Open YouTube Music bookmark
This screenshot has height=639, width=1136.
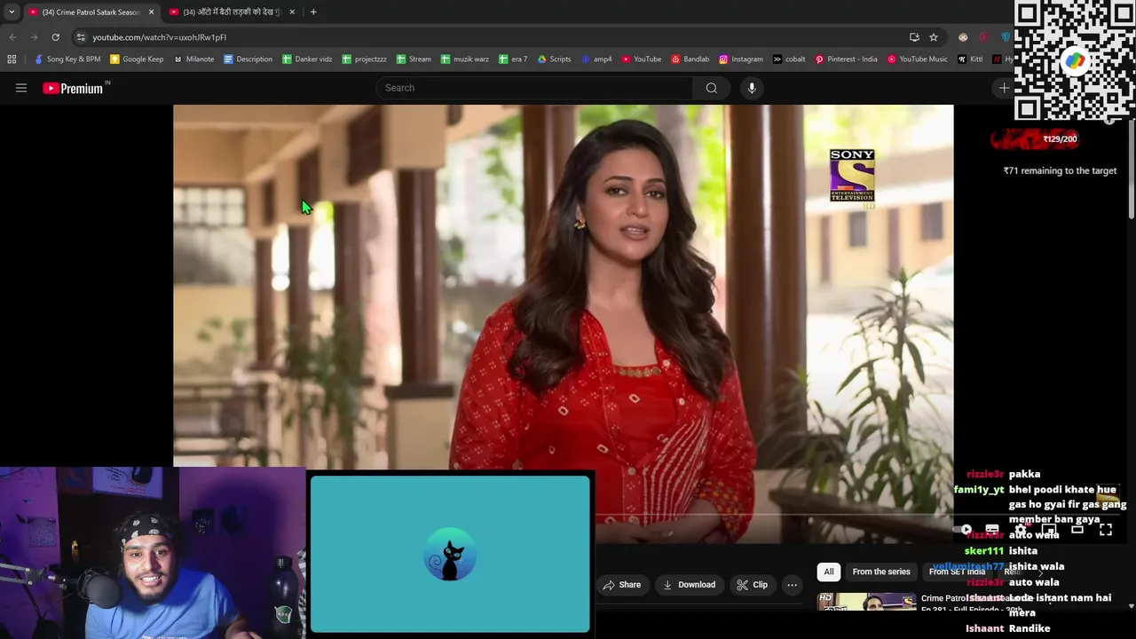[918, 59]
